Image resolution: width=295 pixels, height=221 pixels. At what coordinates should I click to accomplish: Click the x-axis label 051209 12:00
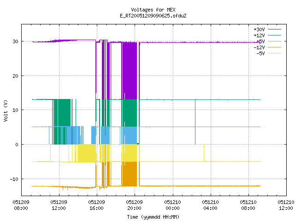59,205
